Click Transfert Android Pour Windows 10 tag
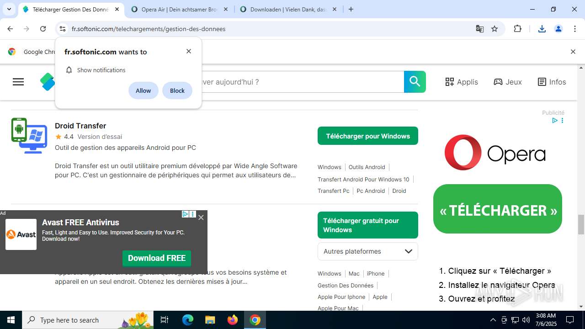The height and width of the screenshot is (329, 585). (x=363, y=179)
